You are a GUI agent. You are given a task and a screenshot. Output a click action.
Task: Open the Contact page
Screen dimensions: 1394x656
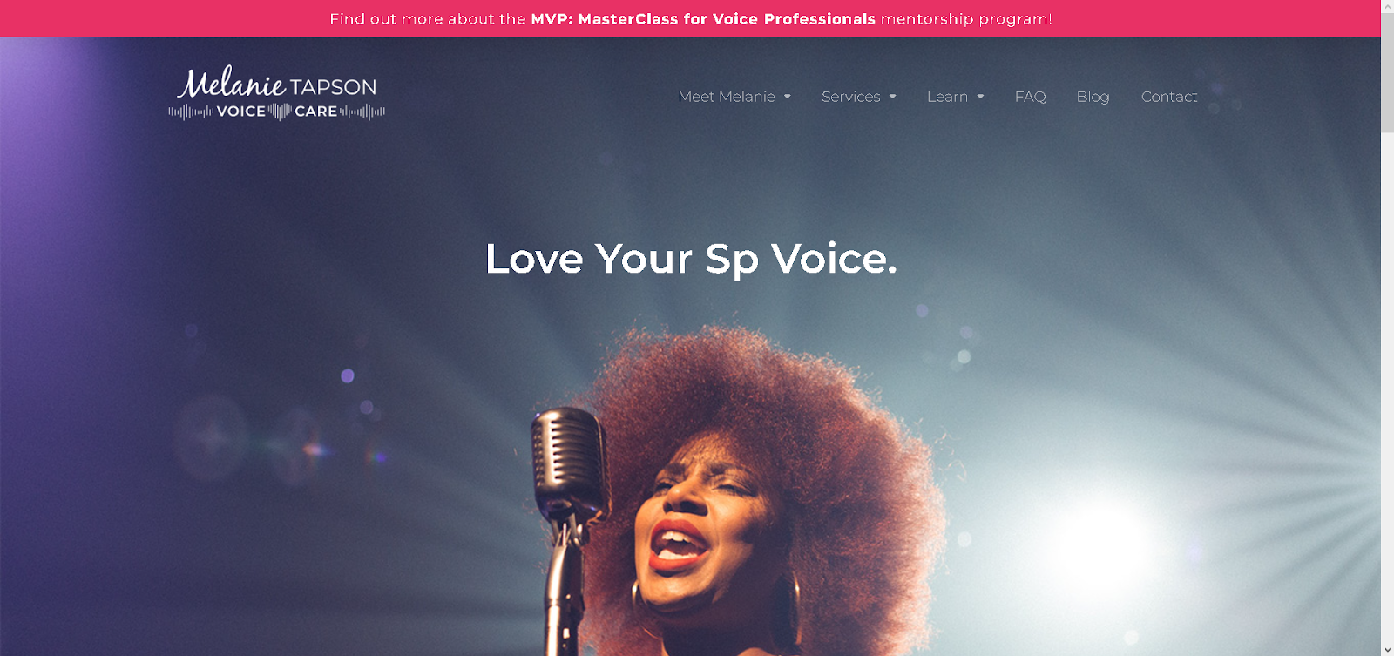click(1169, 97)
